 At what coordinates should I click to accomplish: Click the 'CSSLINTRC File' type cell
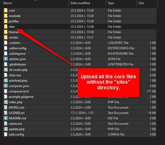click(x=118, y=43)
